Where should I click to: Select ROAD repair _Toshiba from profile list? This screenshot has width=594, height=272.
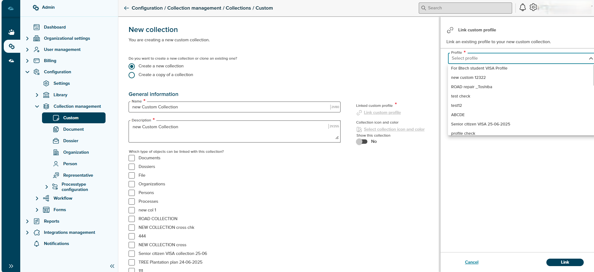pos(471,87)
